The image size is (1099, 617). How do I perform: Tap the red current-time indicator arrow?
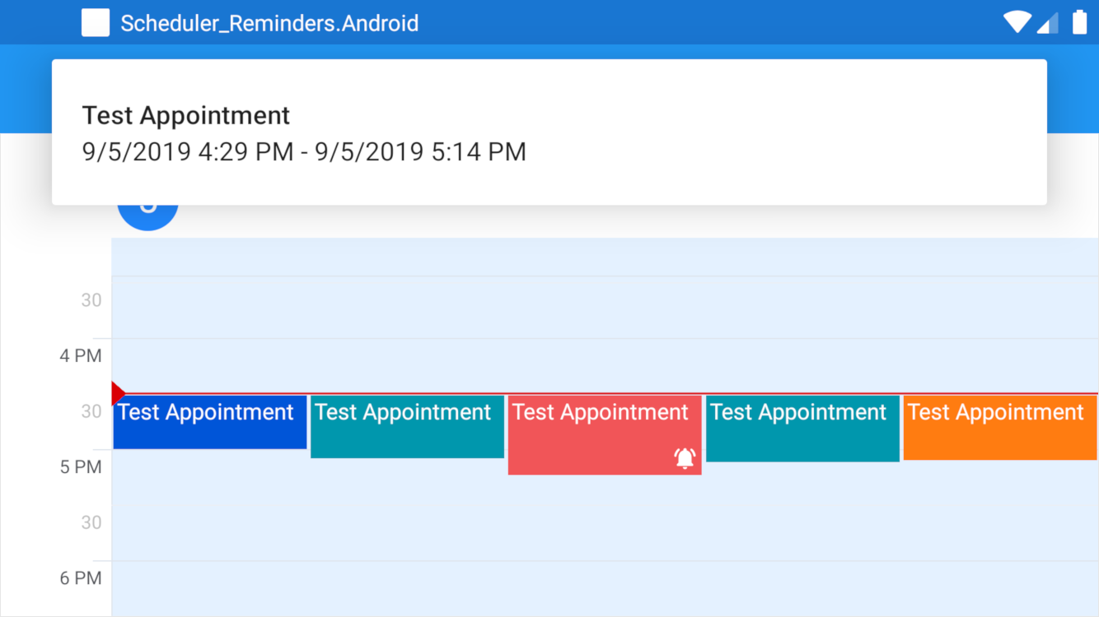pos(118,392)
